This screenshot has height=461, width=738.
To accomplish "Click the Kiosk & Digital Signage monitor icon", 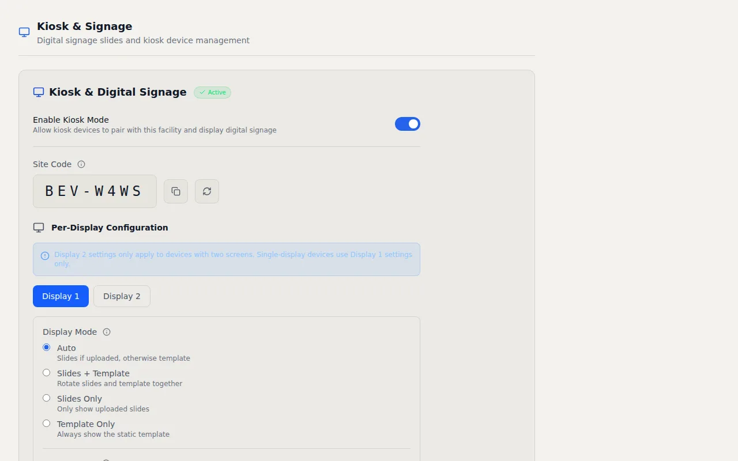I will [x=39, y=92].
